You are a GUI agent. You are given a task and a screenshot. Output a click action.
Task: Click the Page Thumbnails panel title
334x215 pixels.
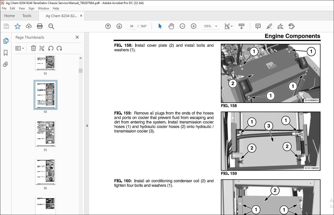pyautogui.click(x=30, y=37)
